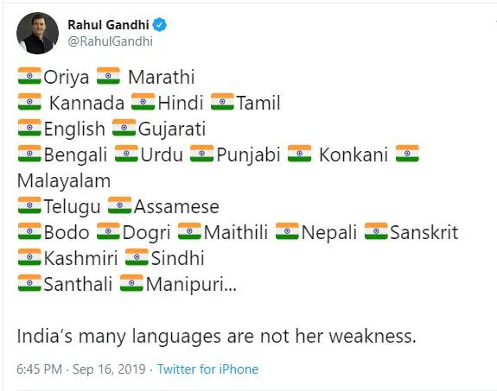Click the 6:45 PM Sep 16, 2019 timestamp
Image resolution: width=497 pixels, height=391 pixels.
click(81, 369)
